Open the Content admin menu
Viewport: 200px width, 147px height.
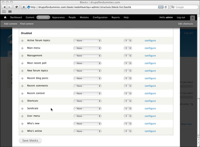pos(30,17)
